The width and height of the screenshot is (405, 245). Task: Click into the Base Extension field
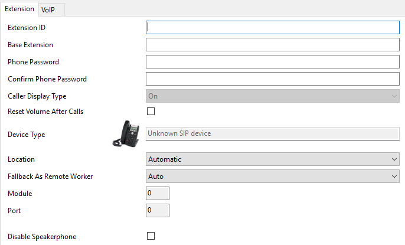pos(272,45)
